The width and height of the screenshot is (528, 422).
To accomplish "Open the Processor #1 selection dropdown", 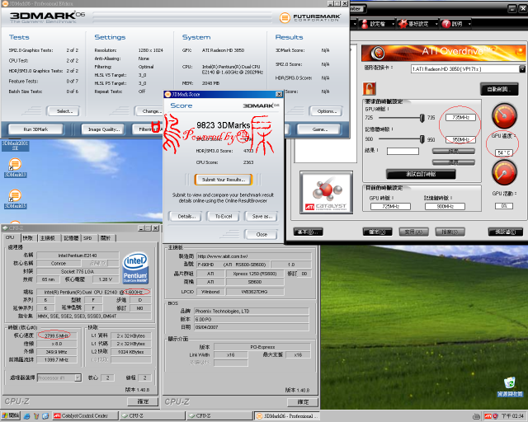I will (x=78, y=377).
